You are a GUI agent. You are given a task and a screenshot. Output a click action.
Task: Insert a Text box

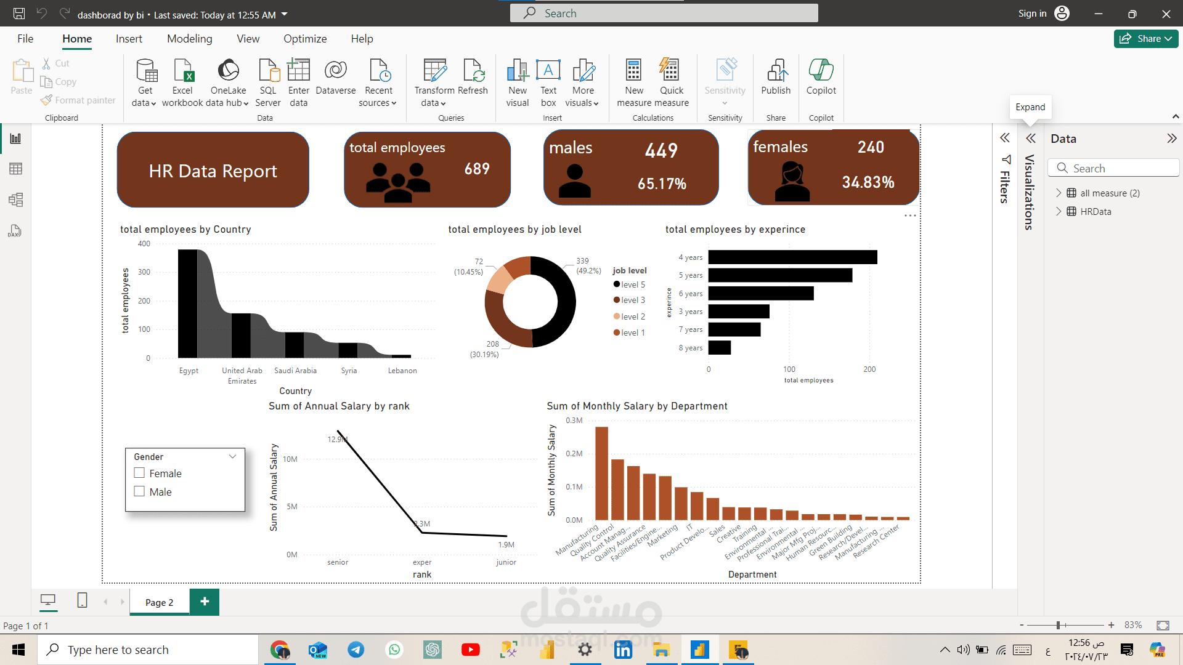(548, 71)
